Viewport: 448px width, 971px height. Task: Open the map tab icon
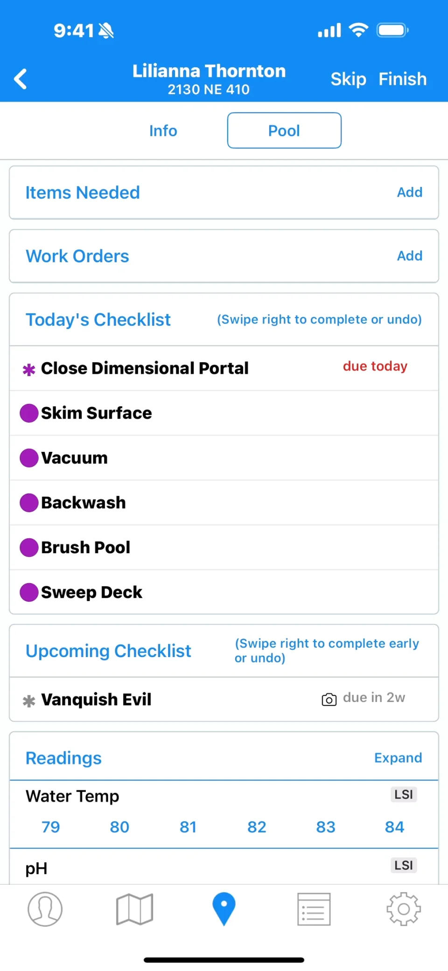coord(134,909)
